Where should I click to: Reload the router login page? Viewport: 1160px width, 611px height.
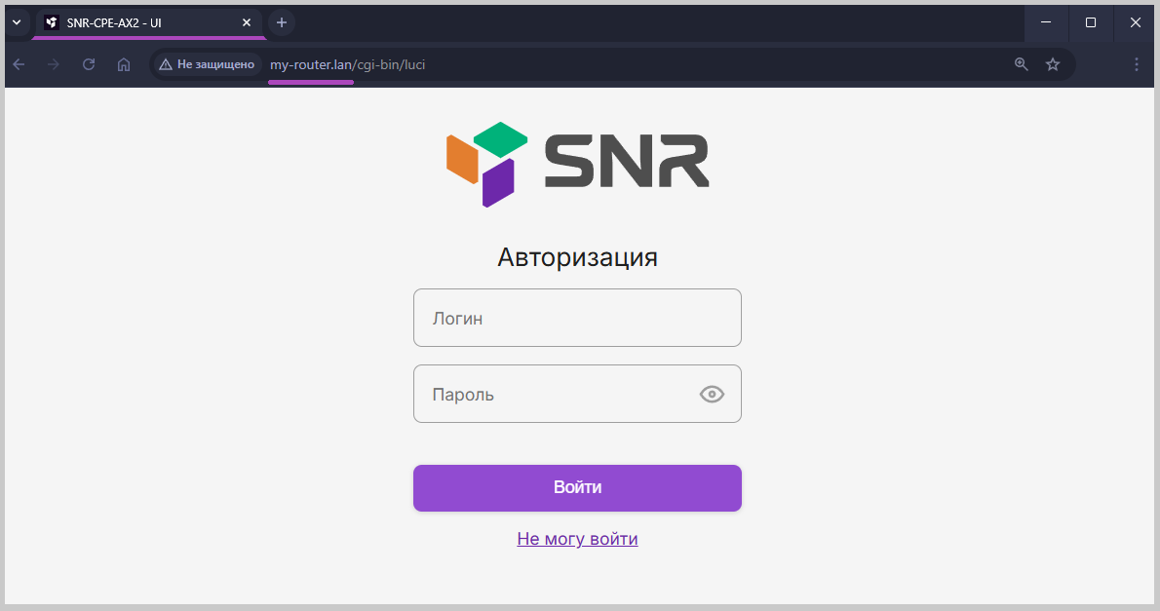pyautogui.click(x=89, y=64)
